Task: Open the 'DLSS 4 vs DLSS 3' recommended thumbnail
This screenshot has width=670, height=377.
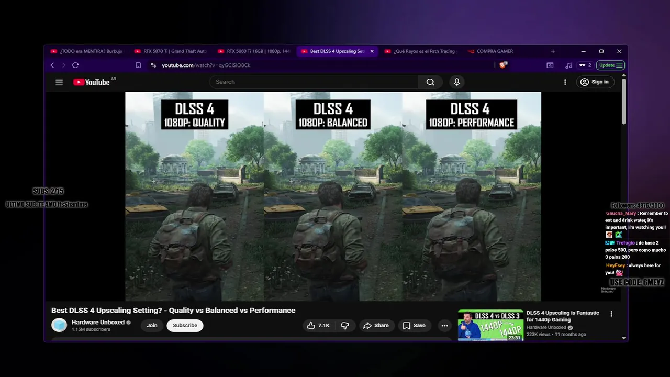Action: pyautogui.click(x=490, y=325)
